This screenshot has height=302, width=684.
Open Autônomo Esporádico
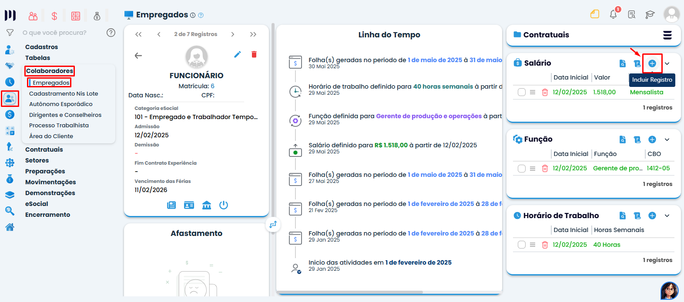(x=61, y=104)
